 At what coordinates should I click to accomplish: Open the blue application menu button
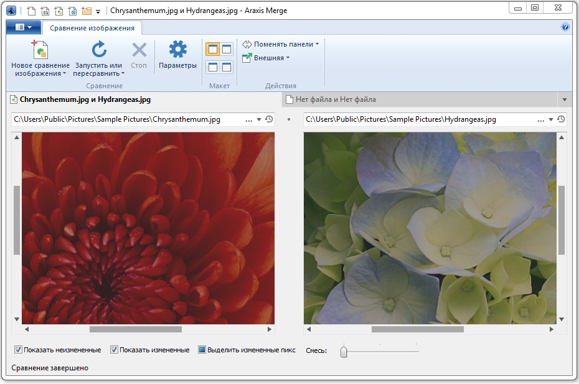tap(24, 27)
